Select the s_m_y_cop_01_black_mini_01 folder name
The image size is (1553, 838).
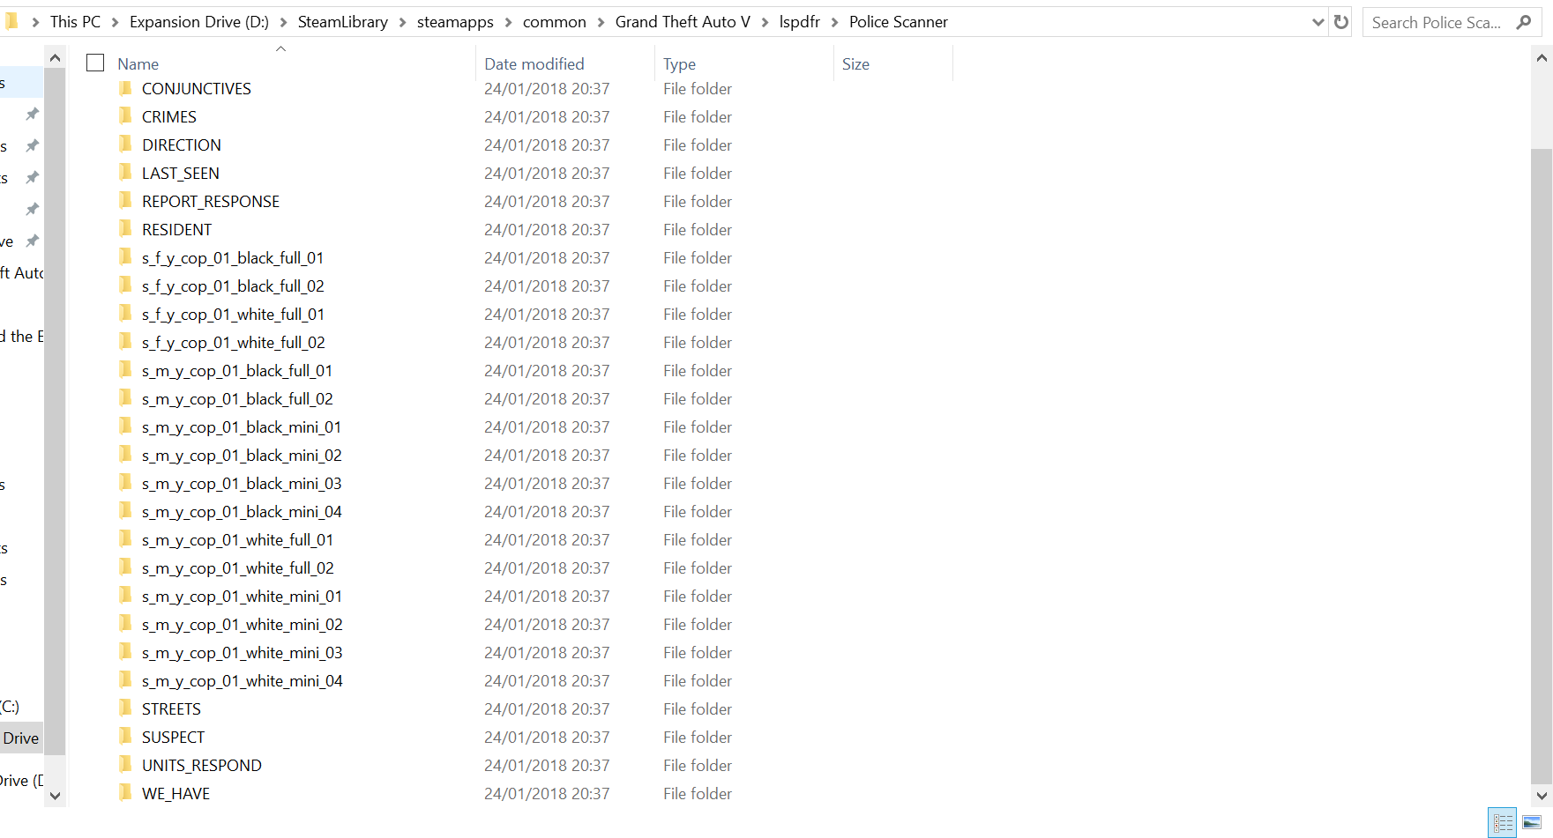[242, 426]
